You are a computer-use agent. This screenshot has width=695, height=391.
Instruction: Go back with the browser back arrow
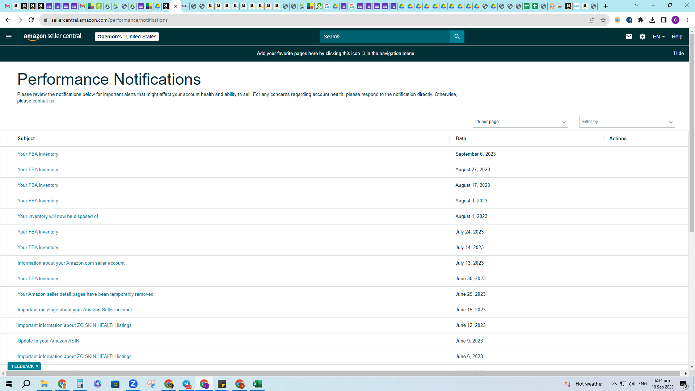point(8,20)
